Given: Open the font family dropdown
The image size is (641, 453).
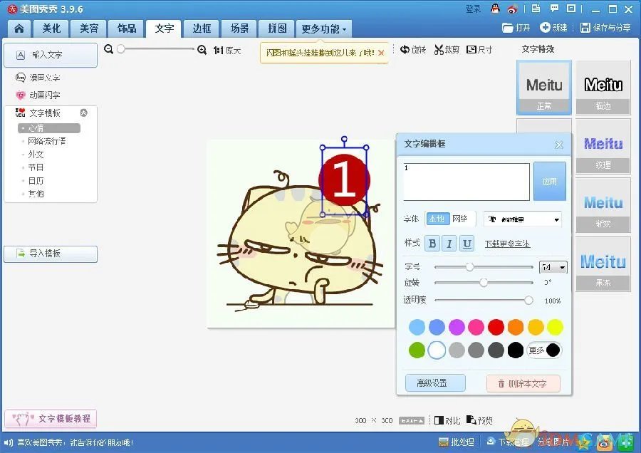Looking at the screenshot, I should click(522, 219).
